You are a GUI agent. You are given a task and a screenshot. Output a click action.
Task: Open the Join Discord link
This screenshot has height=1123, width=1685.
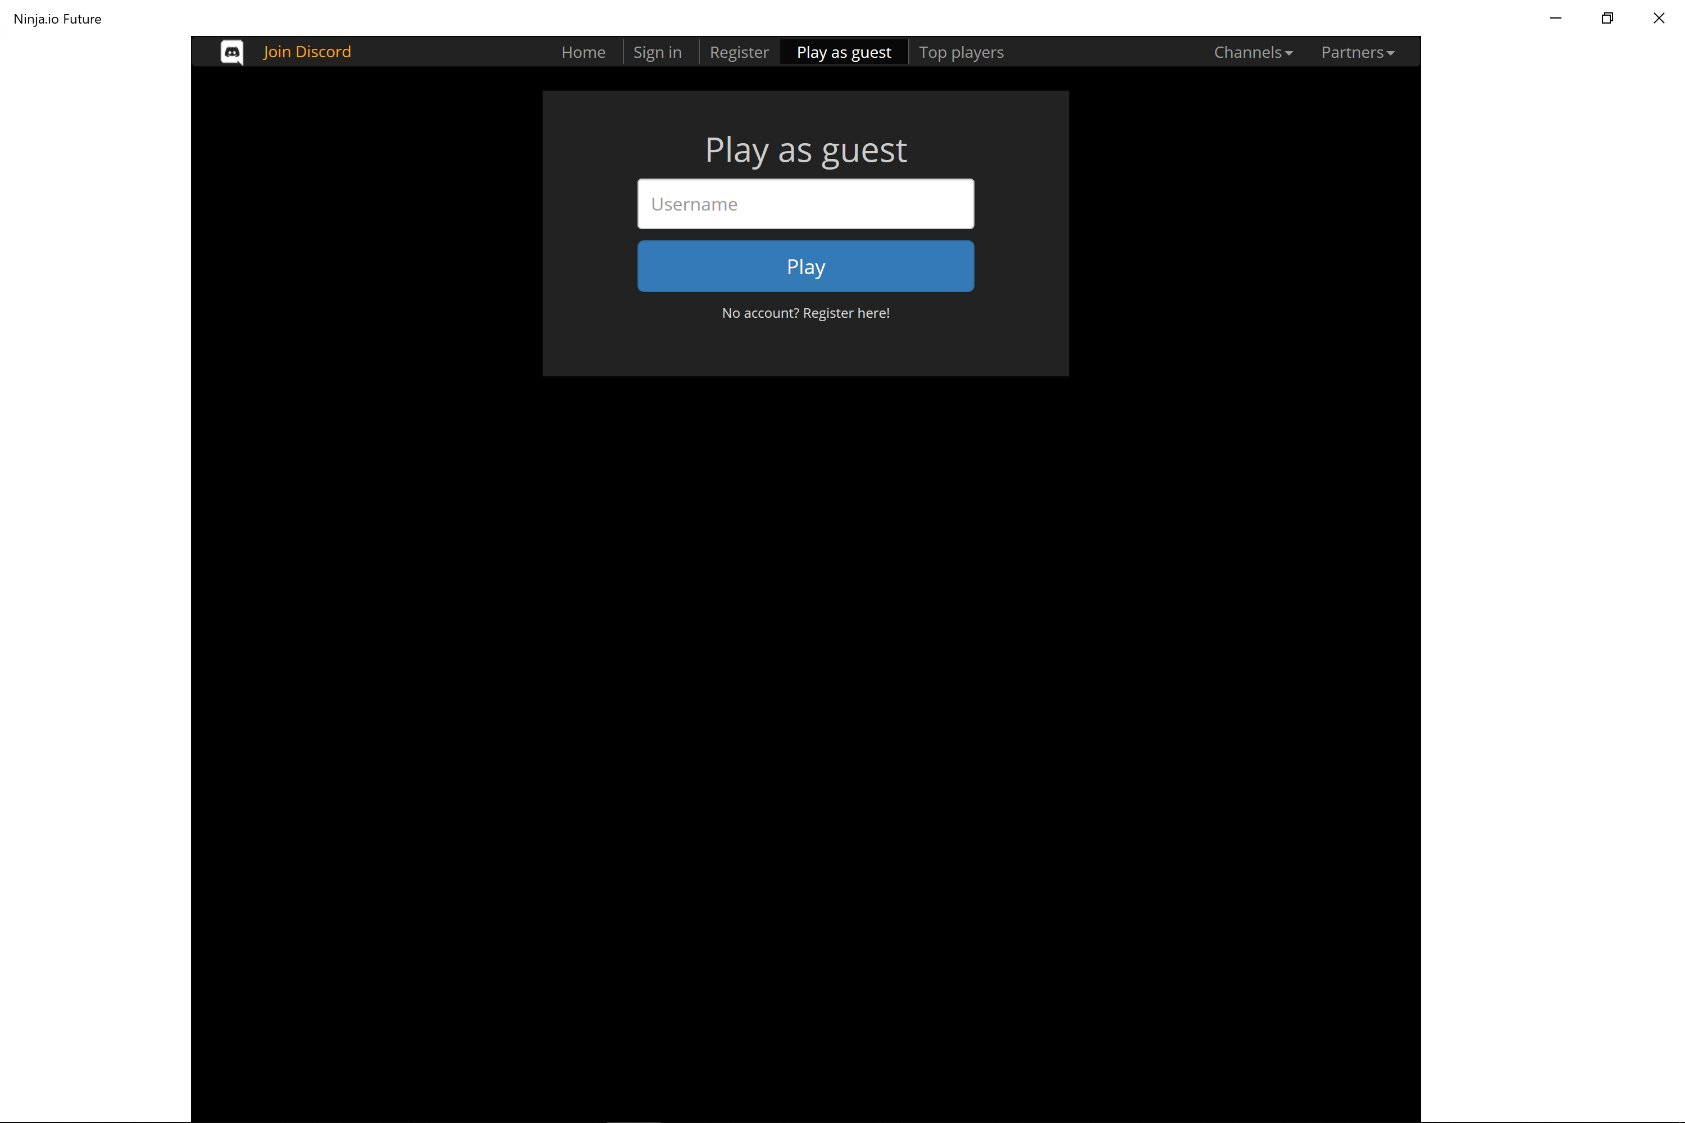[307, 52]
